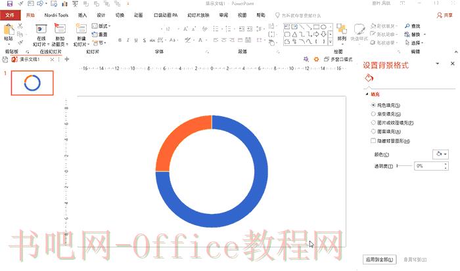Close the 演示文稿1 document tab
460x271 pixels.
[52, 60]
